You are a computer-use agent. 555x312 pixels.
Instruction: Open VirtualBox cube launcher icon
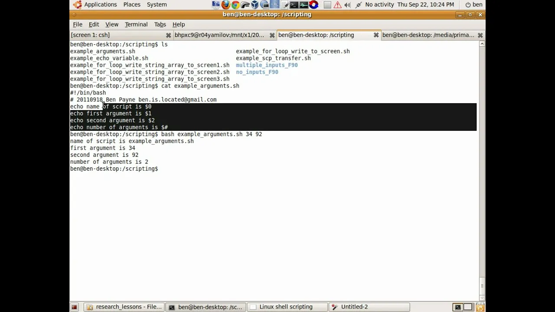pyautogui.click(x=255, y=5)
